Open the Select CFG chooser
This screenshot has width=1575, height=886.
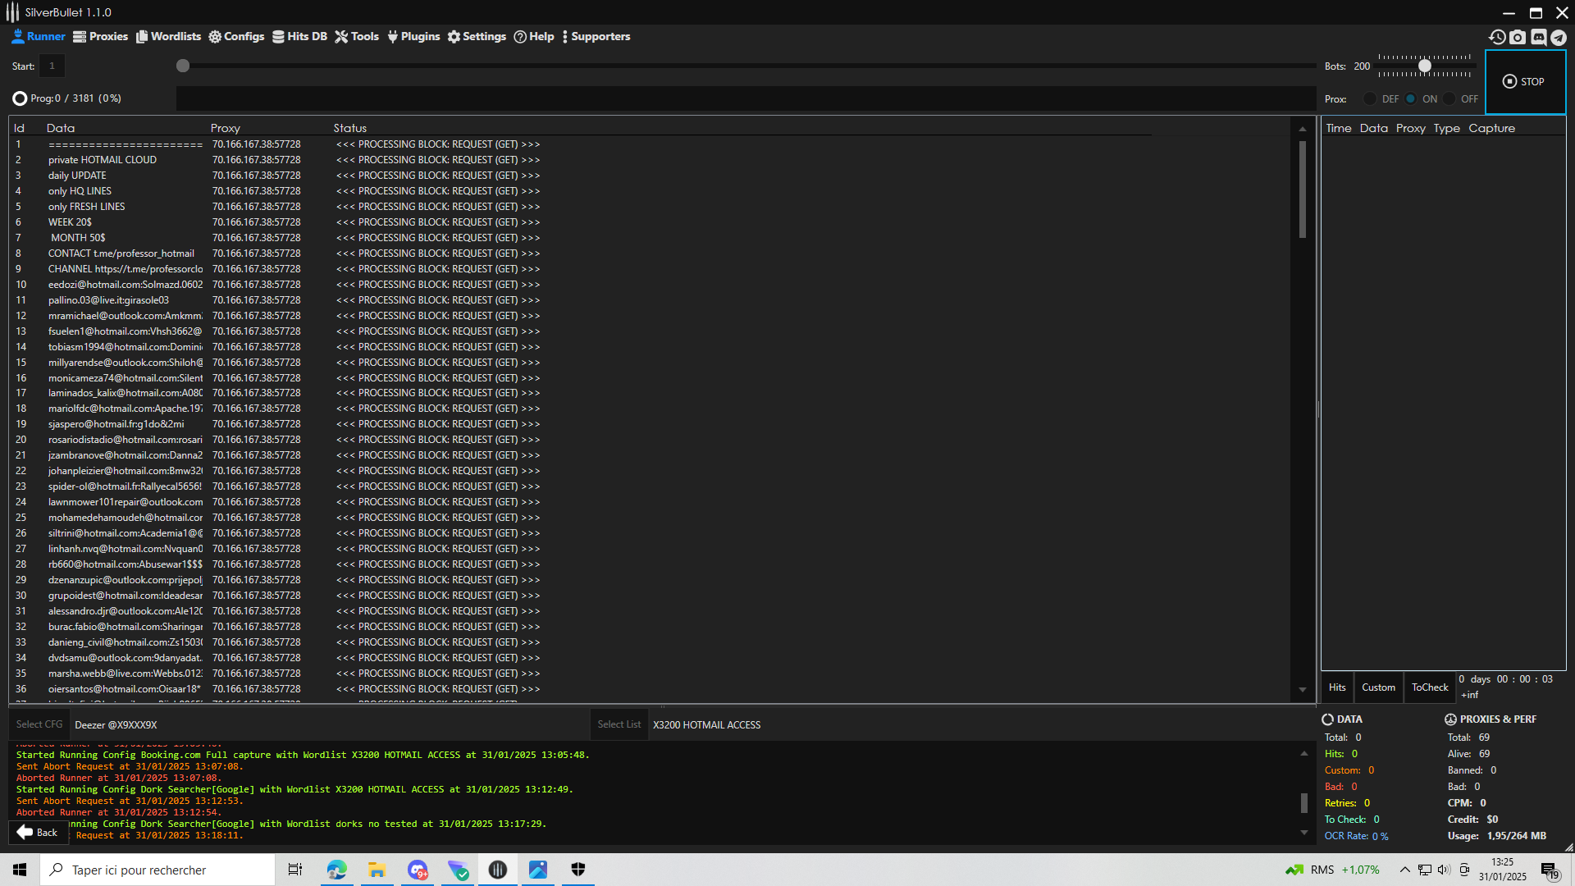tap(39, 724)
